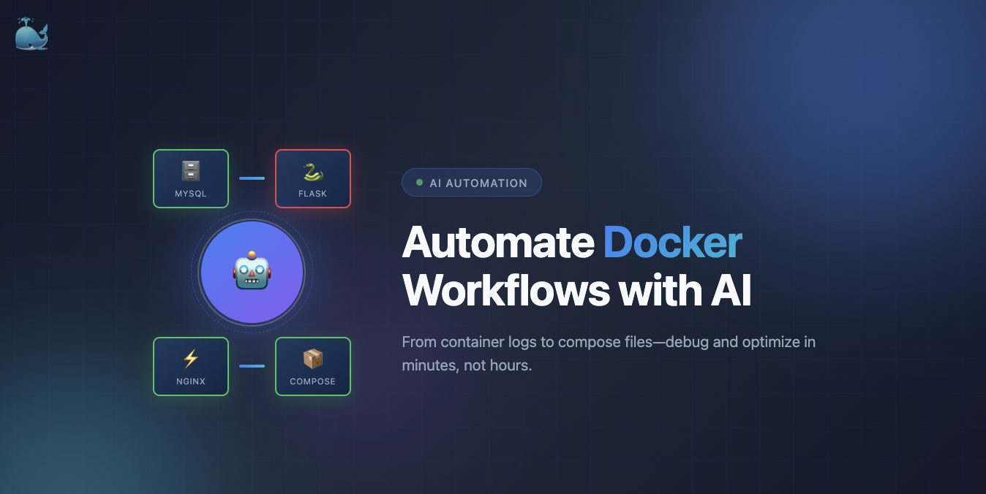Click the whale logo icon
This screenshot has width=986, height=494.
pos(31,34)
